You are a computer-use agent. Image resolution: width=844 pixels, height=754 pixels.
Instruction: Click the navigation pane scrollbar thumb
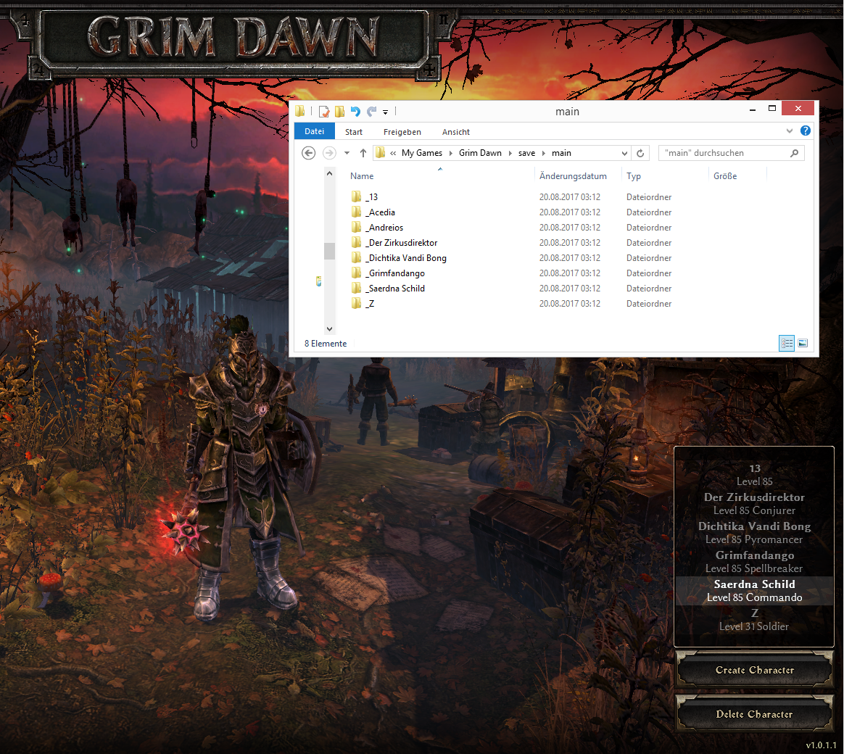(329, 251)
